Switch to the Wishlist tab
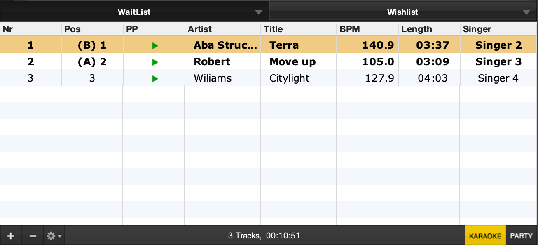 (402, 12)
